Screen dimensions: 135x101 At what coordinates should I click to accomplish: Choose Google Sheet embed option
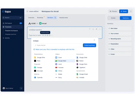click(82, 74)
